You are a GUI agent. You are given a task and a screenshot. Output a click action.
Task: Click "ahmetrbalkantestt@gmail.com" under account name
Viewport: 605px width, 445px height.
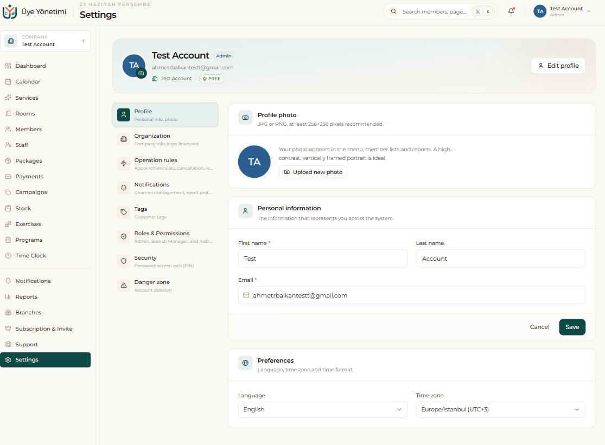pyautogui.click(x=193, y=67)
